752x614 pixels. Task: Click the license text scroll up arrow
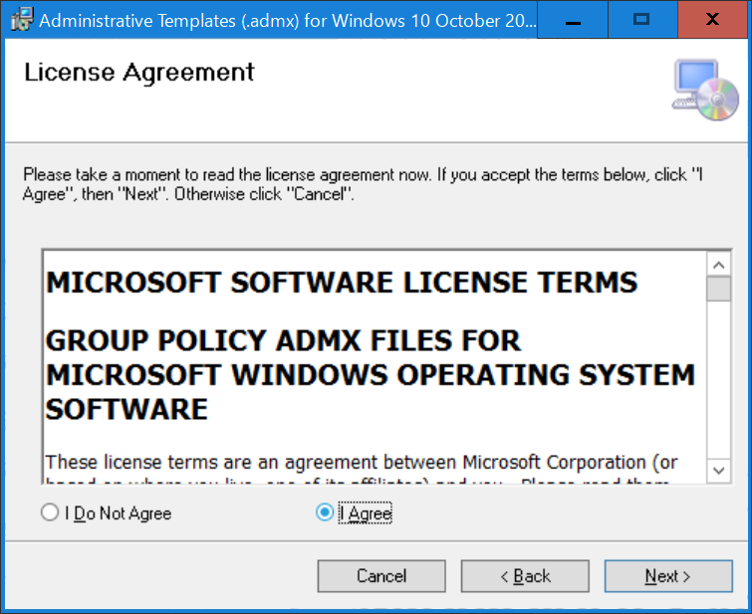tap(719, 265)
